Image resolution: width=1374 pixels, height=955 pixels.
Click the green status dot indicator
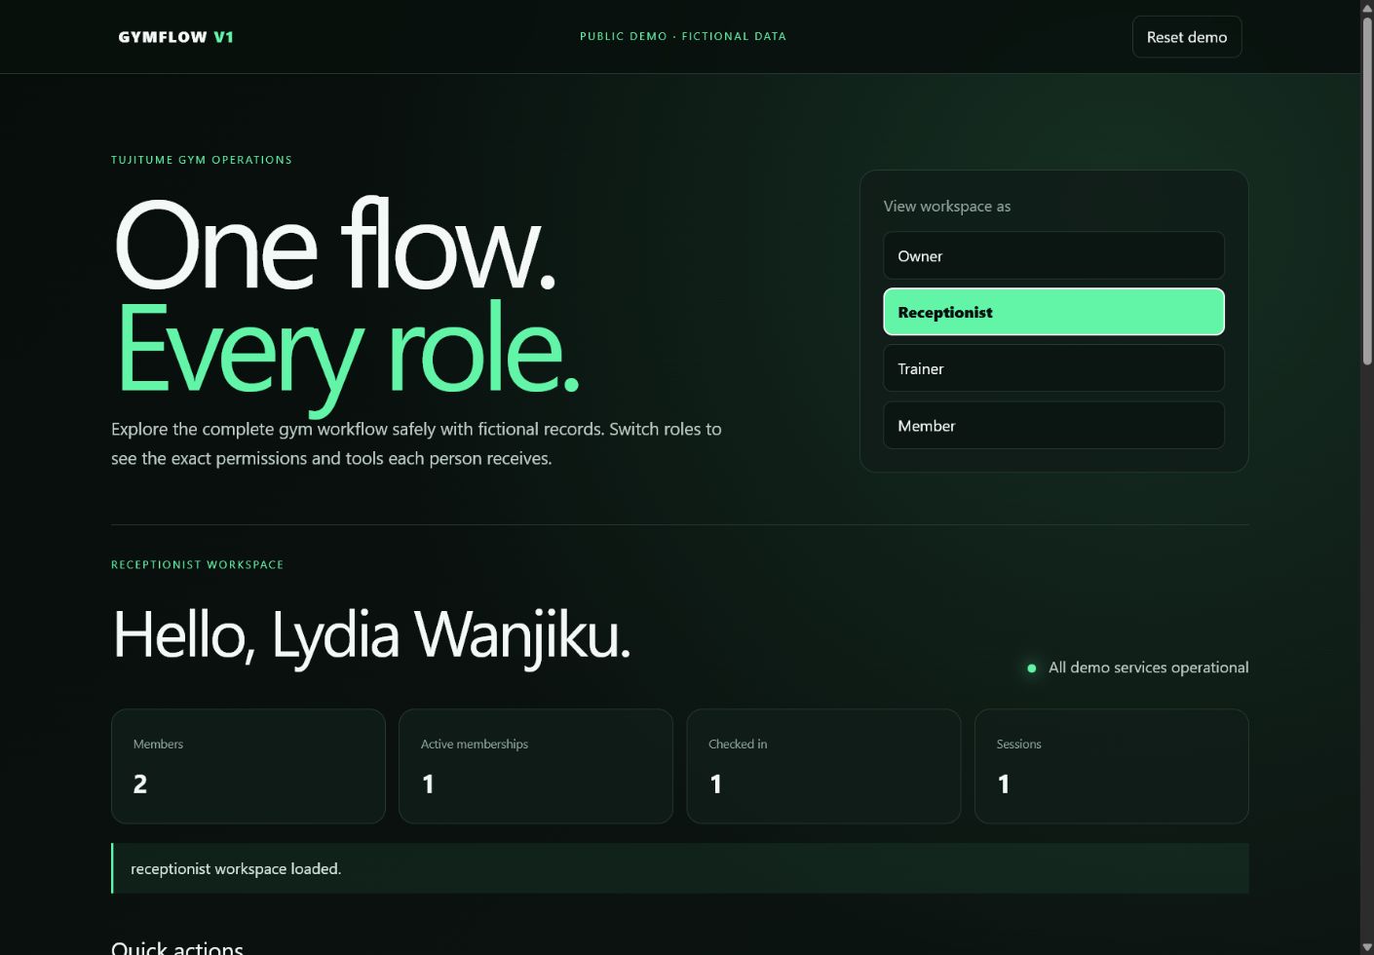(1032, 668)
